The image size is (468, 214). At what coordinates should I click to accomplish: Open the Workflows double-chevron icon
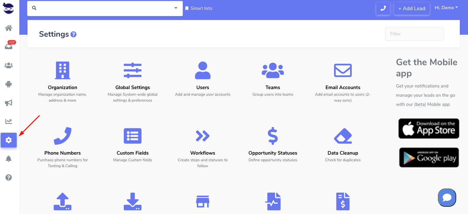(202, 136)
